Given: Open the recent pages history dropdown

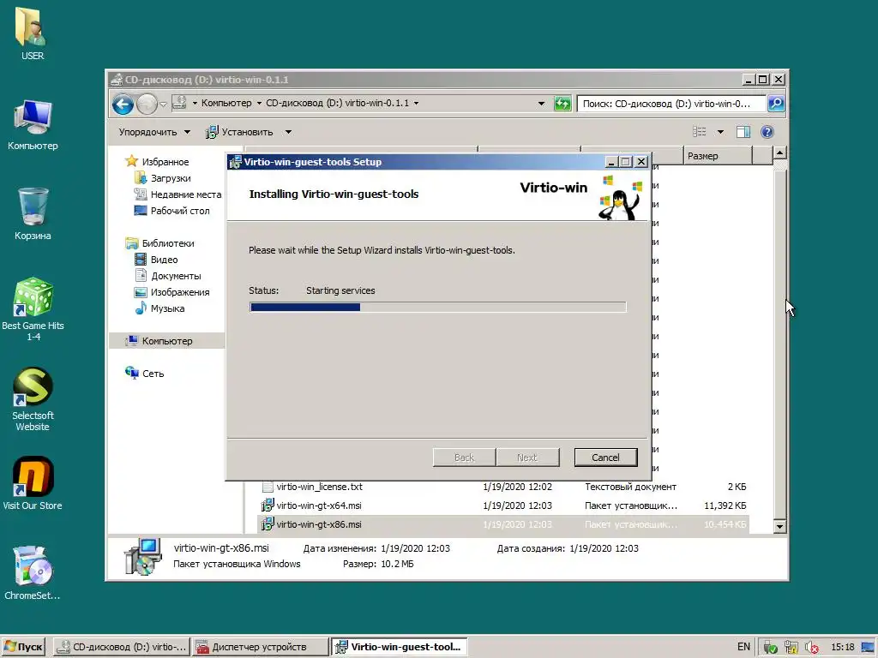Looking at the screenshot, I should point(163,104).
